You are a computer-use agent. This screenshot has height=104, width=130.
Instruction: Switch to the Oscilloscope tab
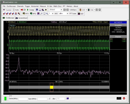pyautogui.click(x=9, y=18)
